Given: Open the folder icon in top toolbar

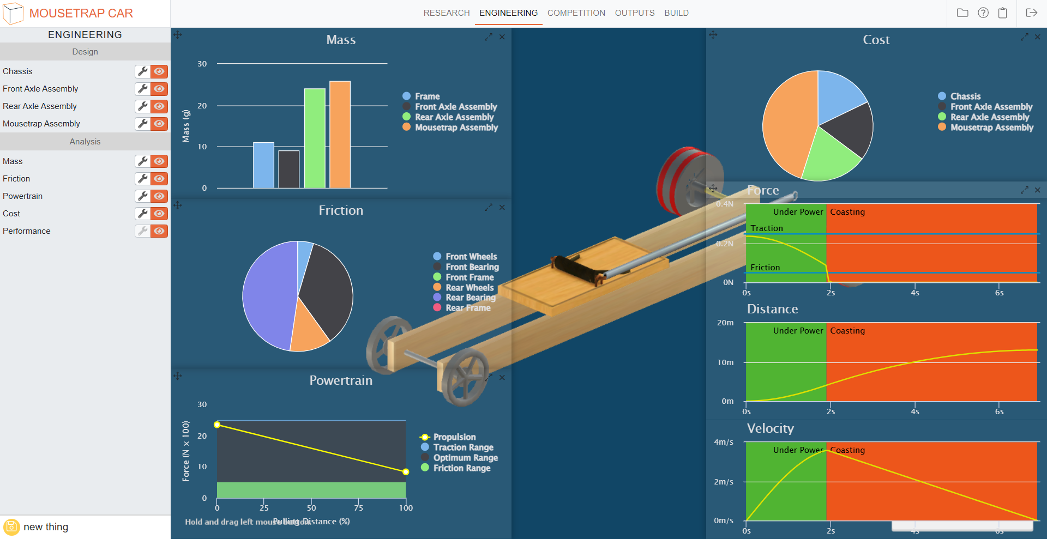Looking at the screenshot, I should 962,13.
